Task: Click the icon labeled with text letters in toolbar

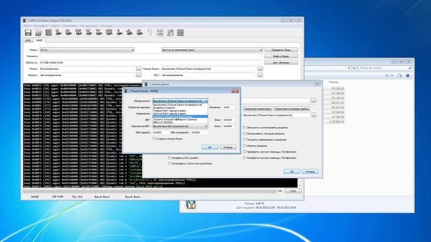Action: tap(160, 33)
